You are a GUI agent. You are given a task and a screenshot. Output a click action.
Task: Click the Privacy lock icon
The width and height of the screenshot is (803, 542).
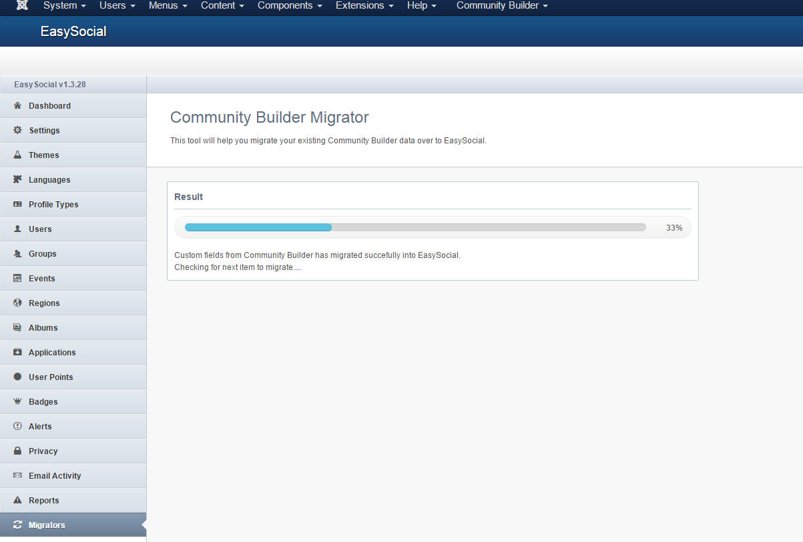(x=18, y=451)
